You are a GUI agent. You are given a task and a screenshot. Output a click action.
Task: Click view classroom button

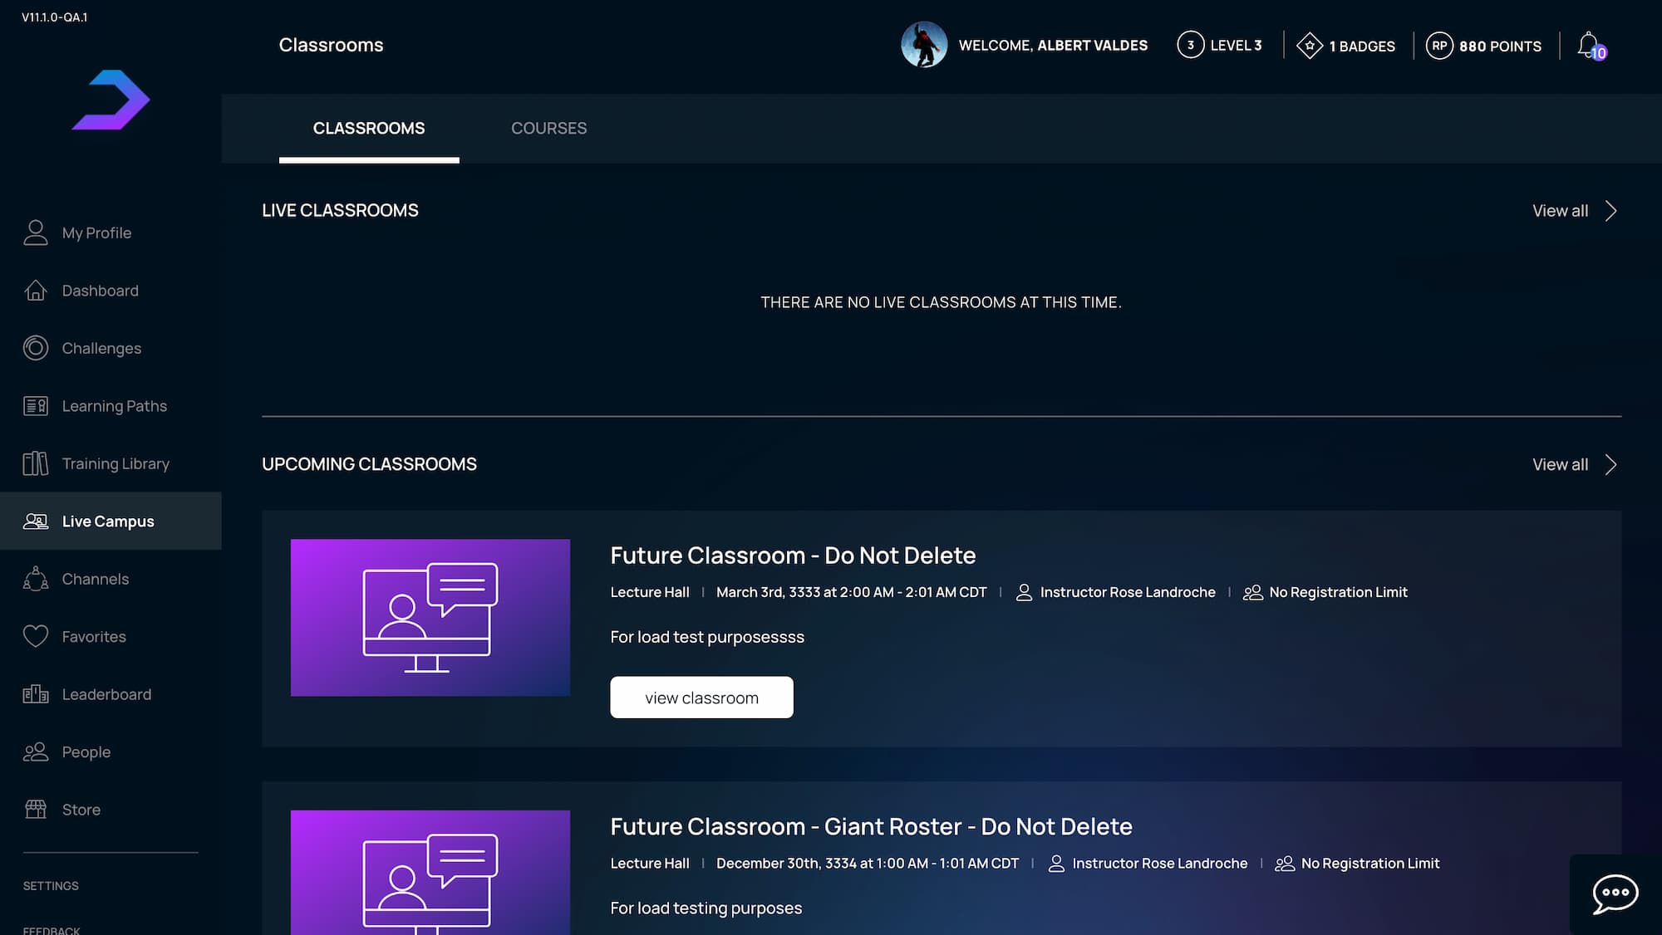701,698
